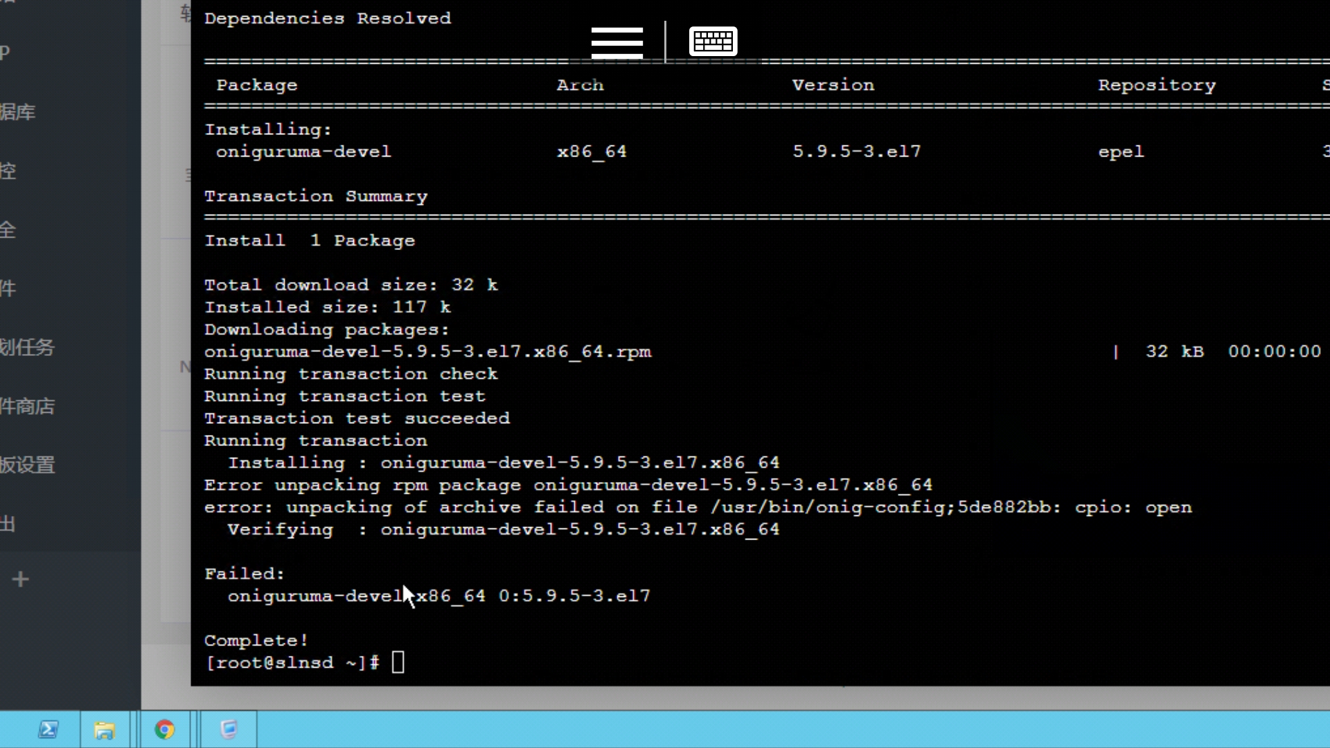This screenshot has height=748, width=1330.
Task: Open the on-screen keyboard icon
Action: pyautogui.click(x=713, y=41)
